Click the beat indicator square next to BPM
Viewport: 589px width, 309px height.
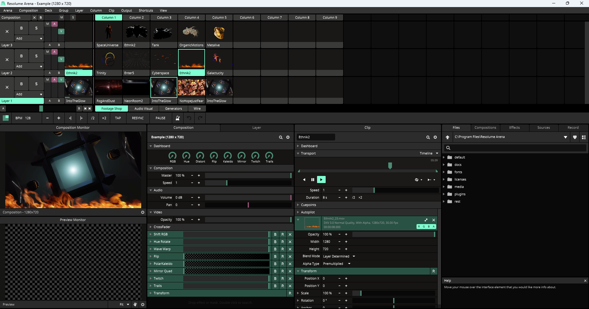[x=6, y=118]
